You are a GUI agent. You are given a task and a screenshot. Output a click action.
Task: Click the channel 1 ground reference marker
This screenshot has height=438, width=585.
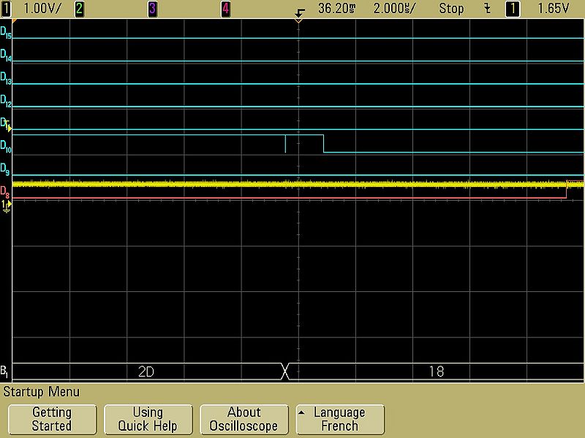coord(7,207)
